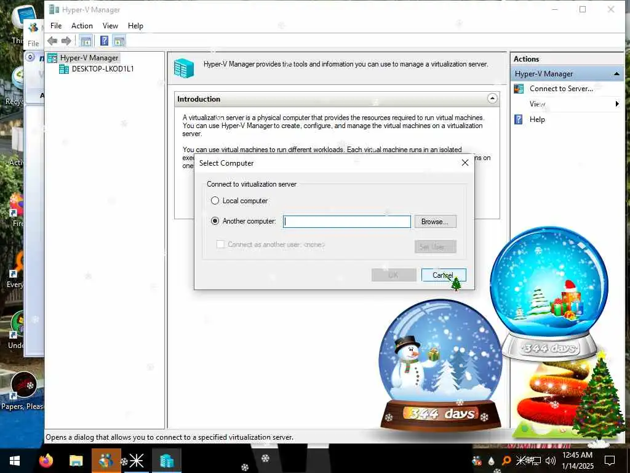Select DESKTOP-LKOD1L1 server in tree
Screen dimensions: 630x473
pos(103,69)
